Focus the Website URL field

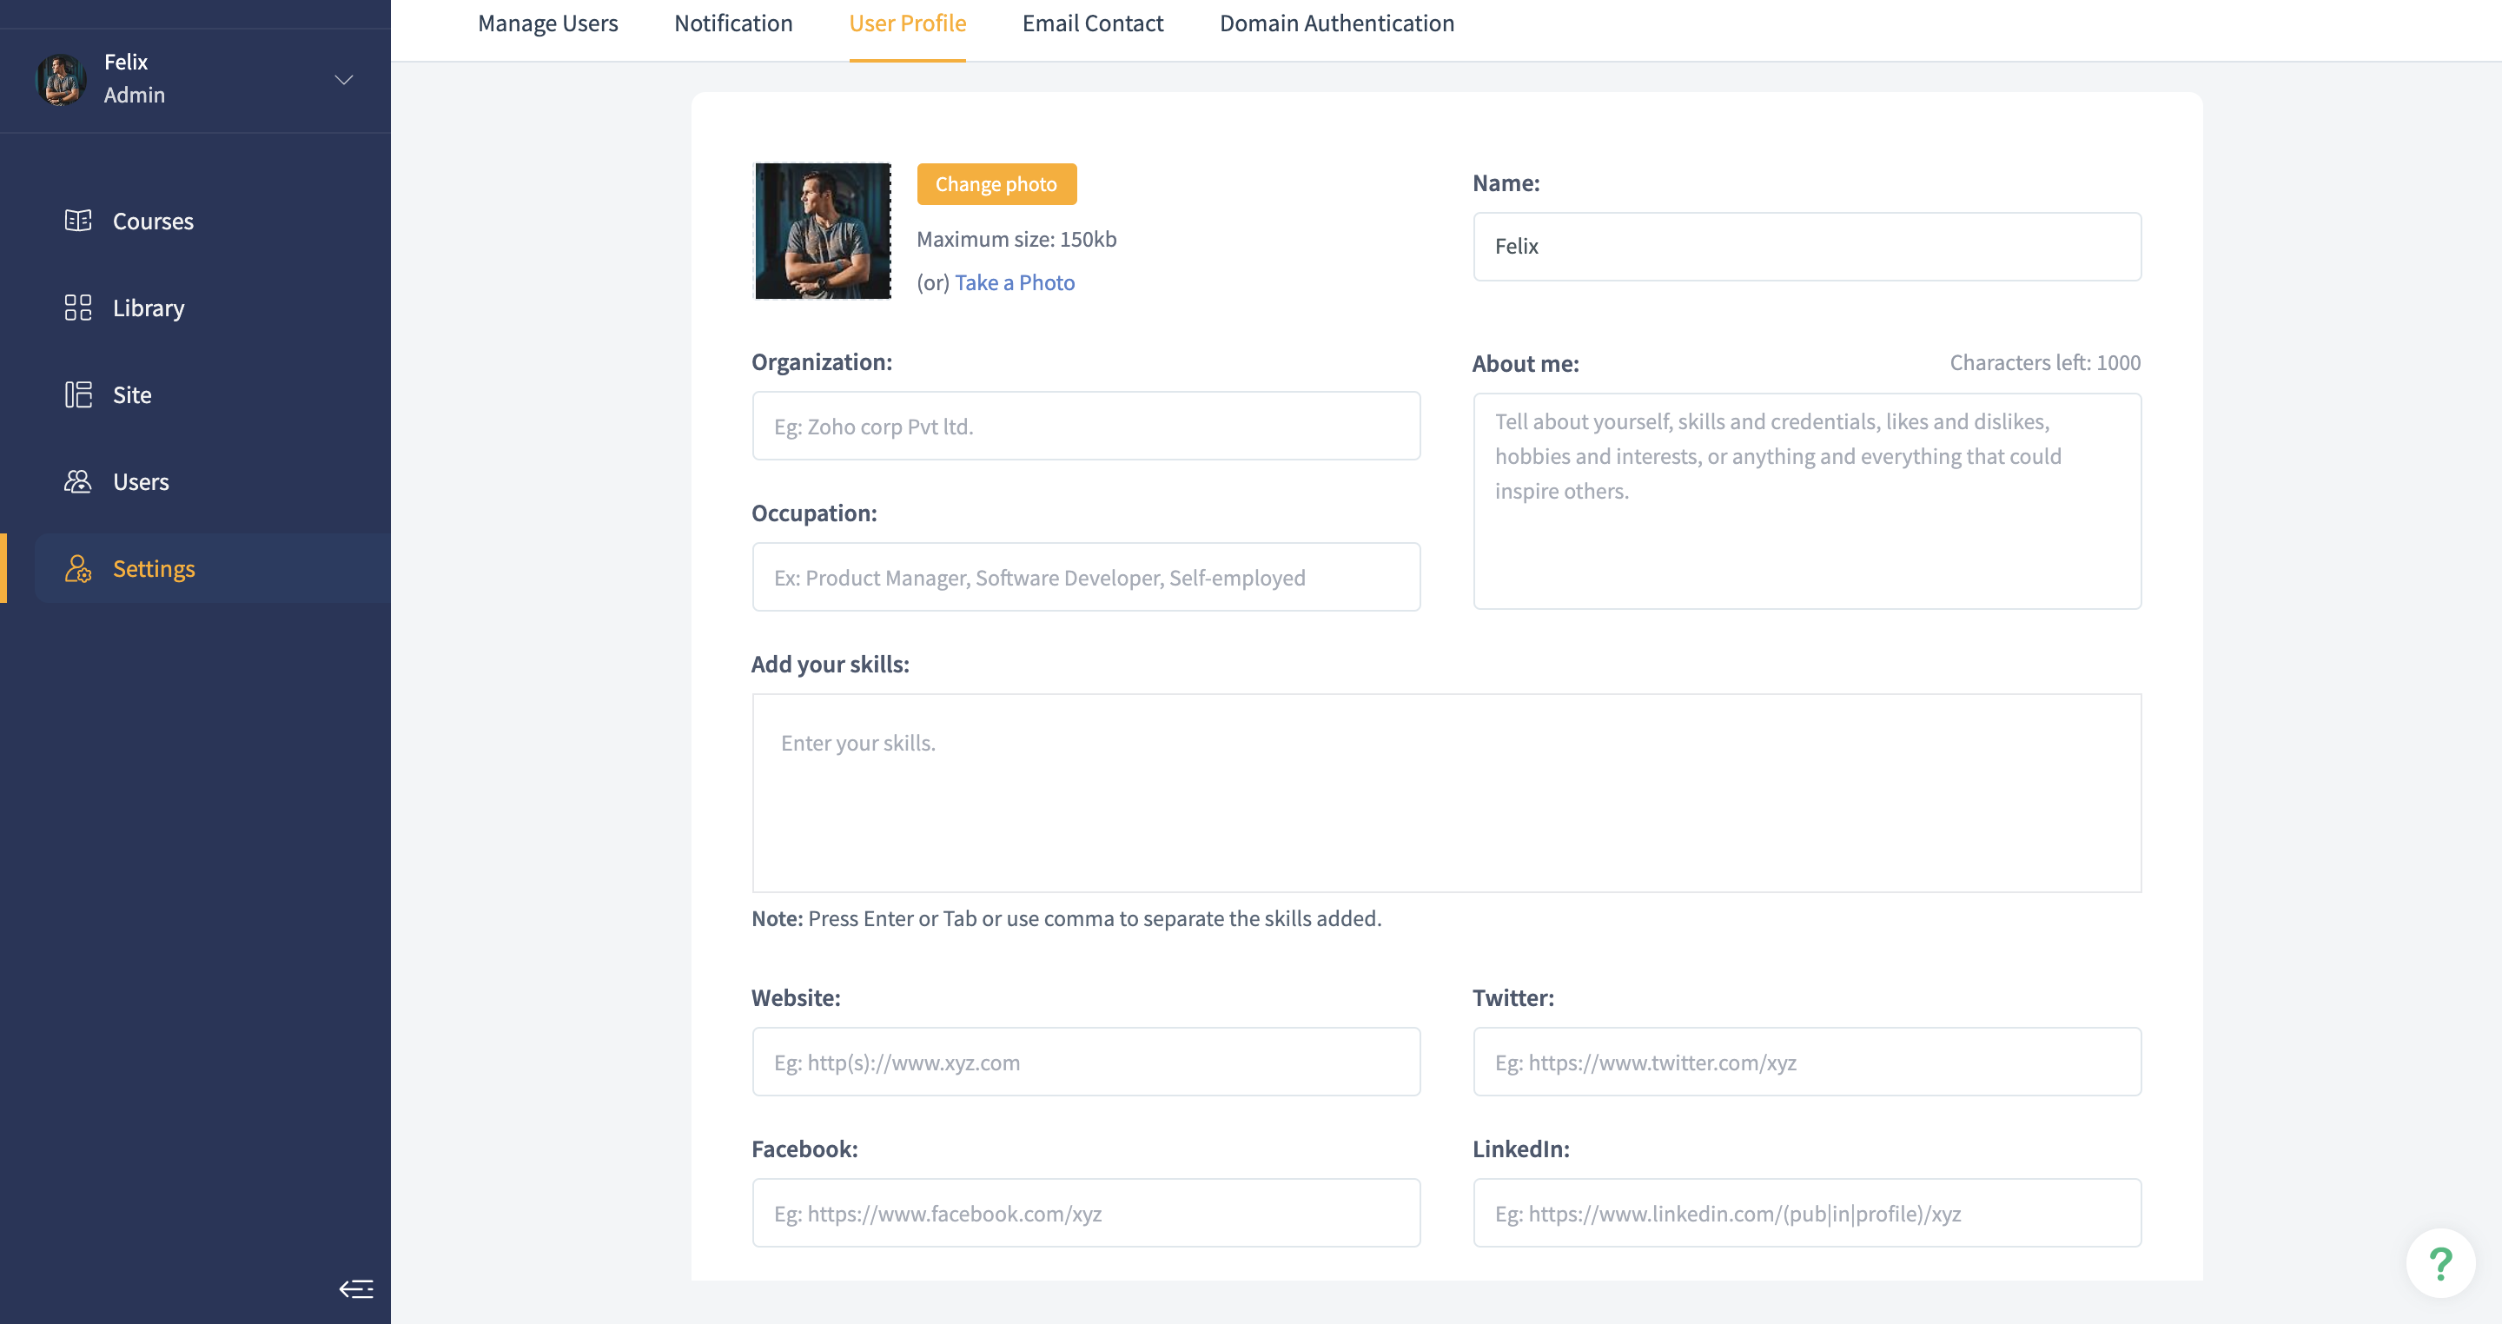click(x=1086, y=1062)
